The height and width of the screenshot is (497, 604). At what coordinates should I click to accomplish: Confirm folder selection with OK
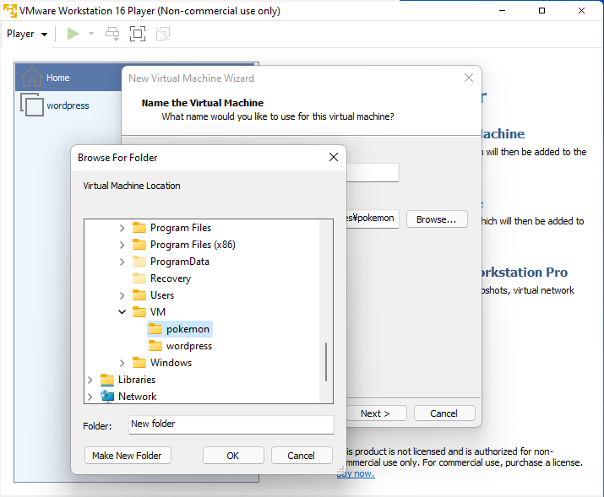pyautogui.click(x=233, y=456)
